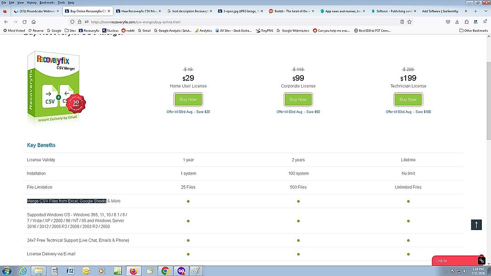Open the Downloads arrow icon
Screen dimensions: 491x276
[457, 22]
